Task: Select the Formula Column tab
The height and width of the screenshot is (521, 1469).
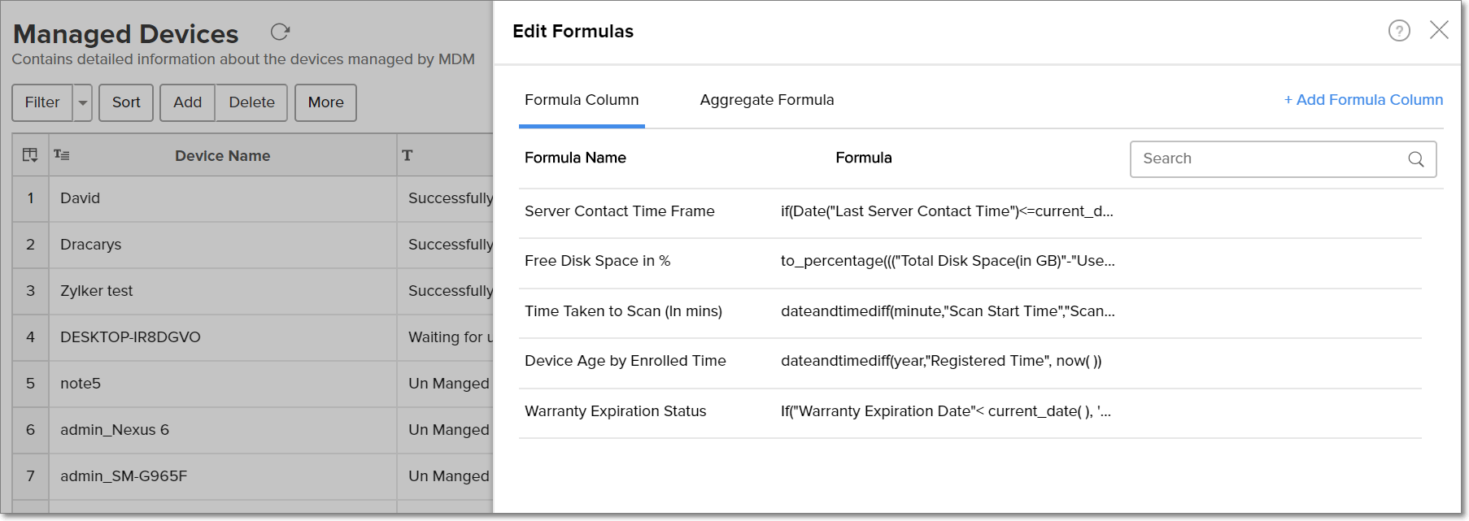Action: (581, 100)
